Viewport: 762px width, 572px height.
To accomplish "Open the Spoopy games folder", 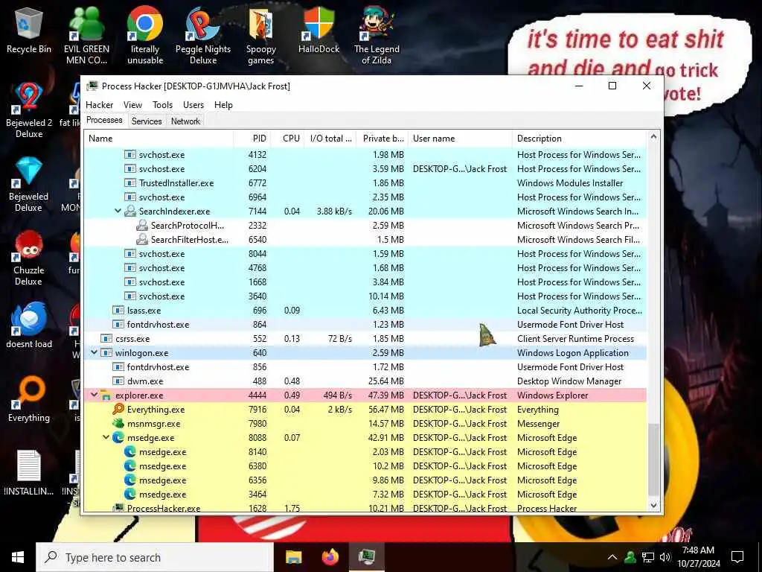I will [261, 35].
